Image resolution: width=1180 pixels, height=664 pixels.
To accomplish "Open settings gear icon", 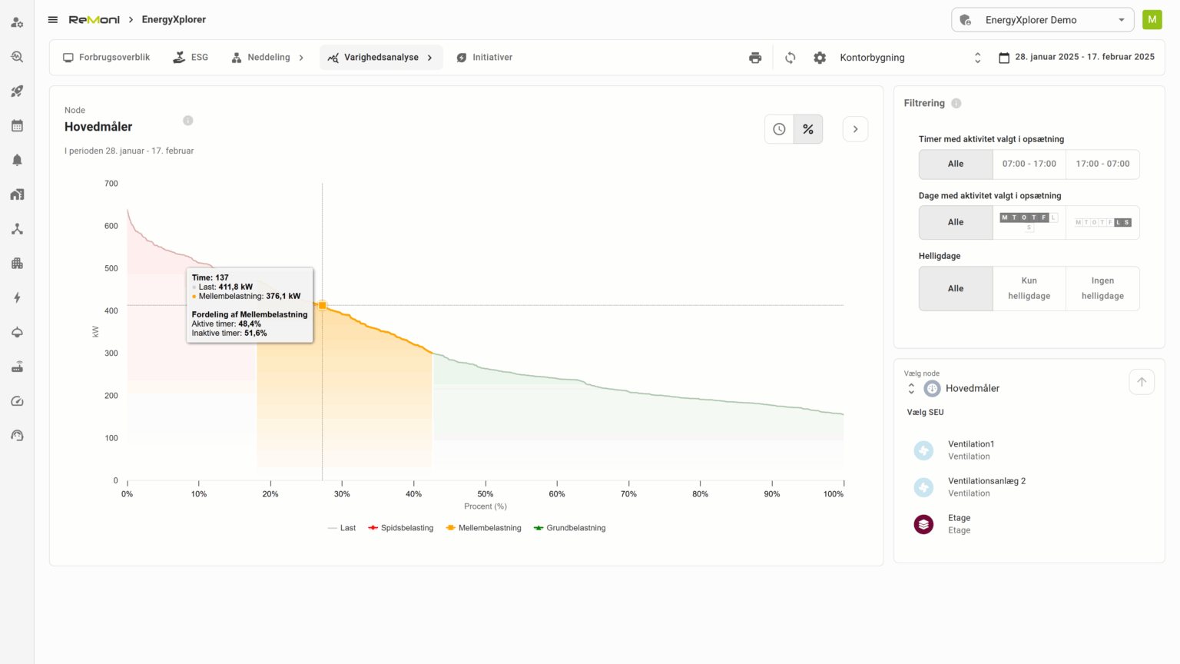I will pos(820,58).
